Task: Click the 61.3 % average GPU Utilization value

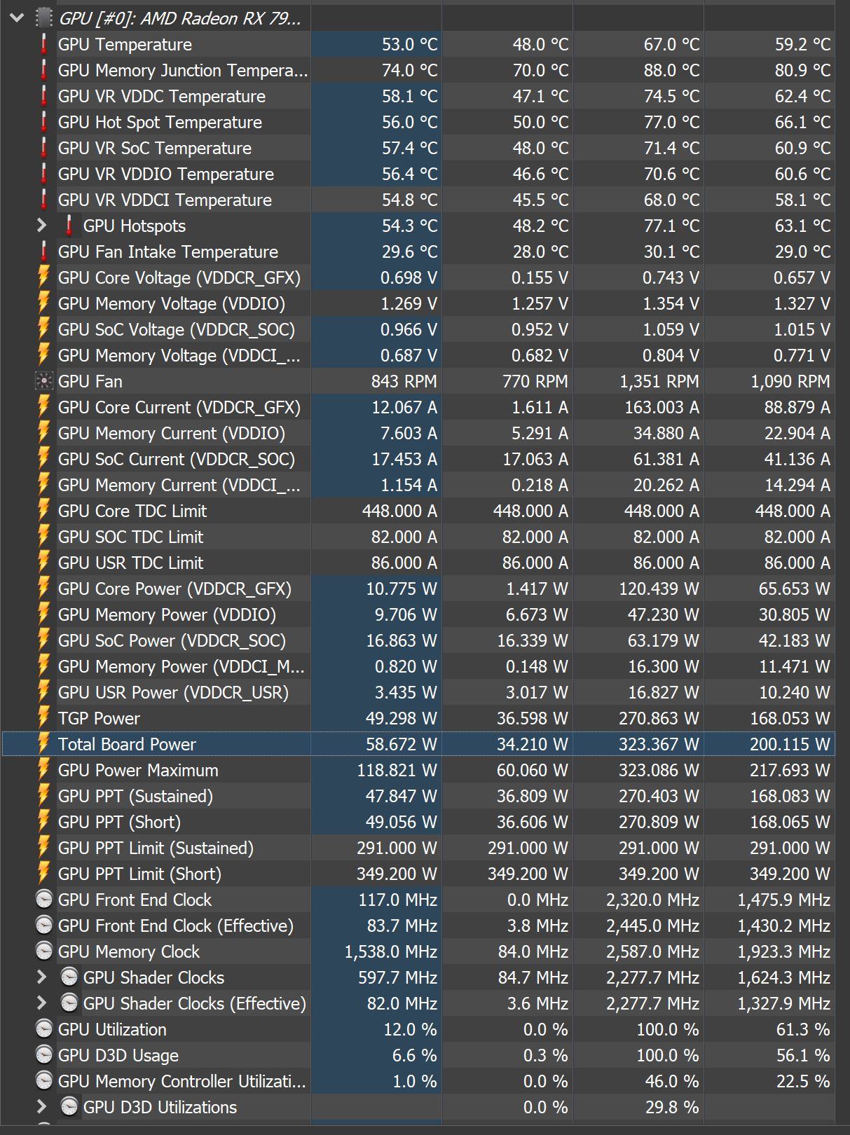Action: 803,1029
